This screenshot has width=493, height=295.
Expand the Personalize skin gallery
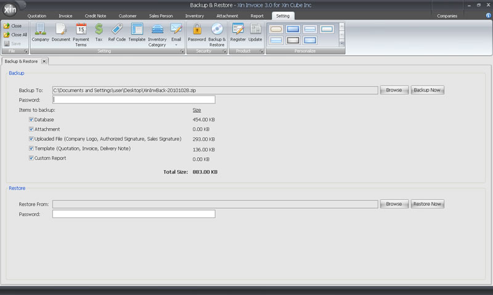[342, 42]
